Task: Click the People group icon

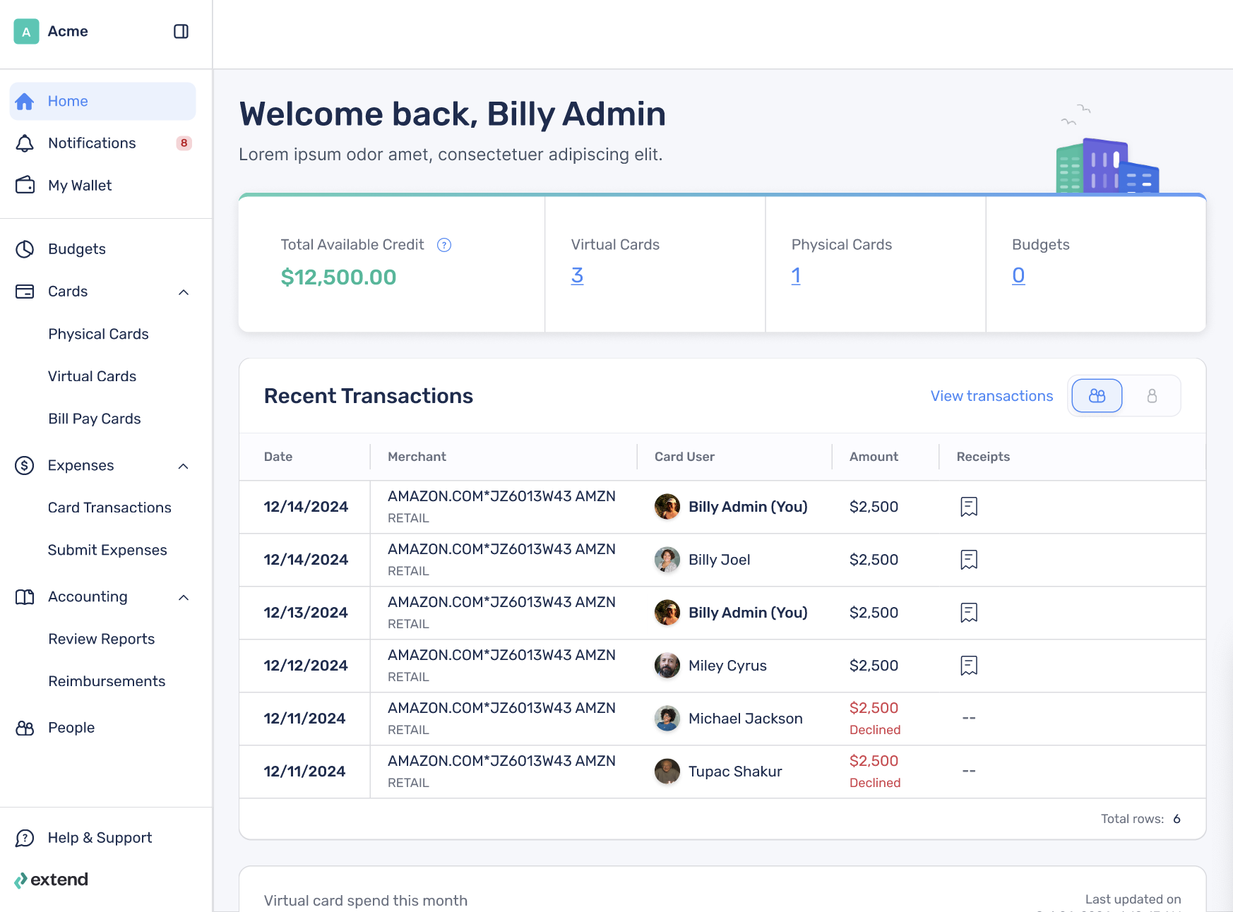Action: [25, 728]
